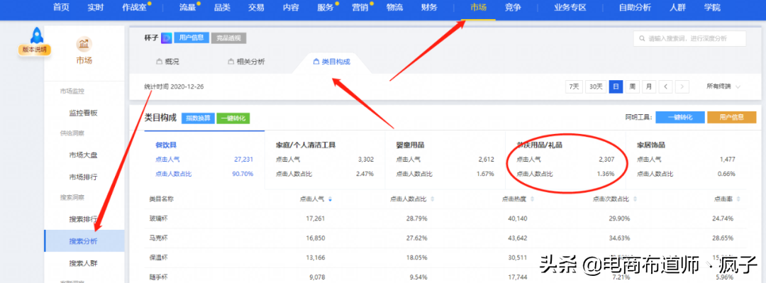Click the round 市场 chart icon in sidebar

point(84,43)
